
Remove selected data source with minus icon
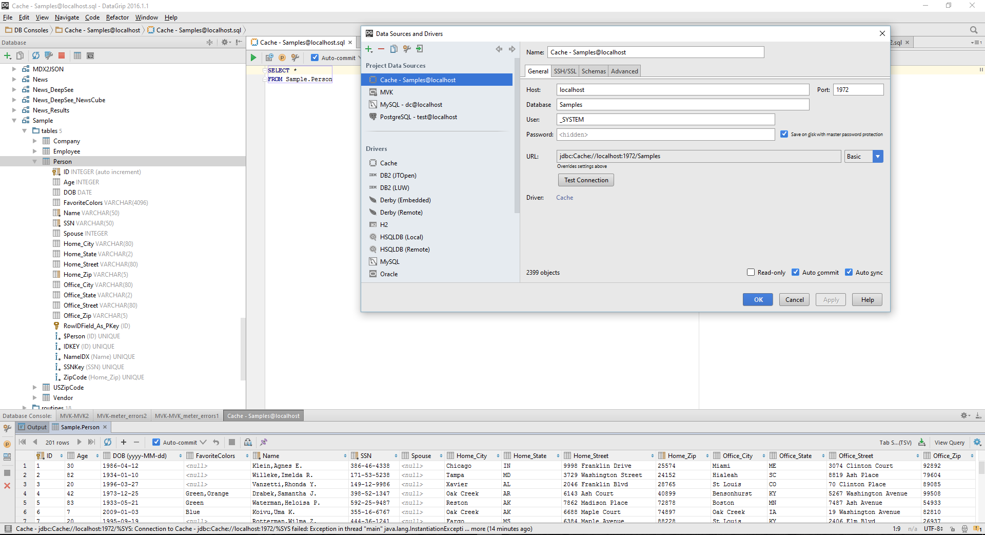381,49
